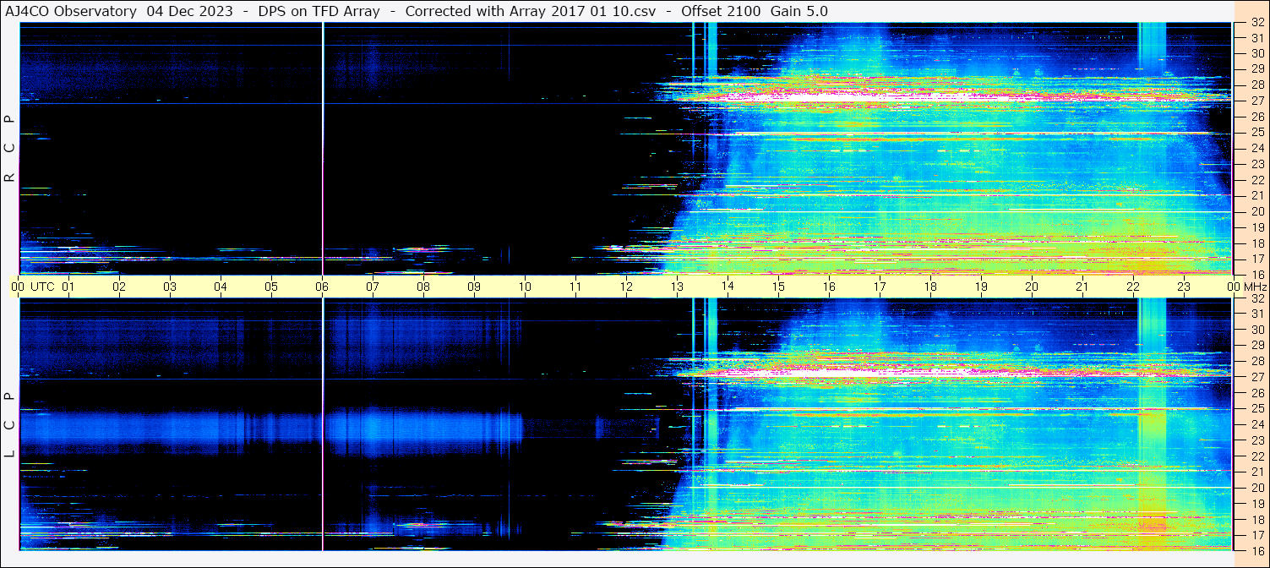The image size is (1270, 568).
Task: Click 22 MHz label in LCP panel
Action: [x=1256, y=456]
